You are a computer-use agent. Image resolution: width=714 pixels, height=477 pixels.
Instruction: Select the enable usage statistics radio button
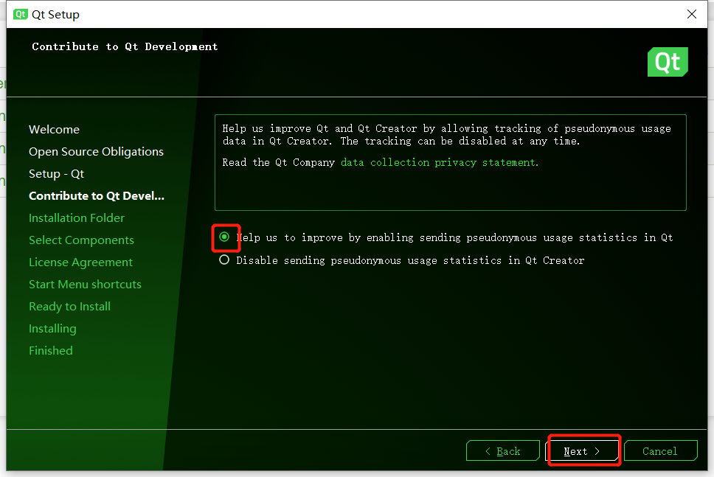pyautogui.click(x=224, y=237)
